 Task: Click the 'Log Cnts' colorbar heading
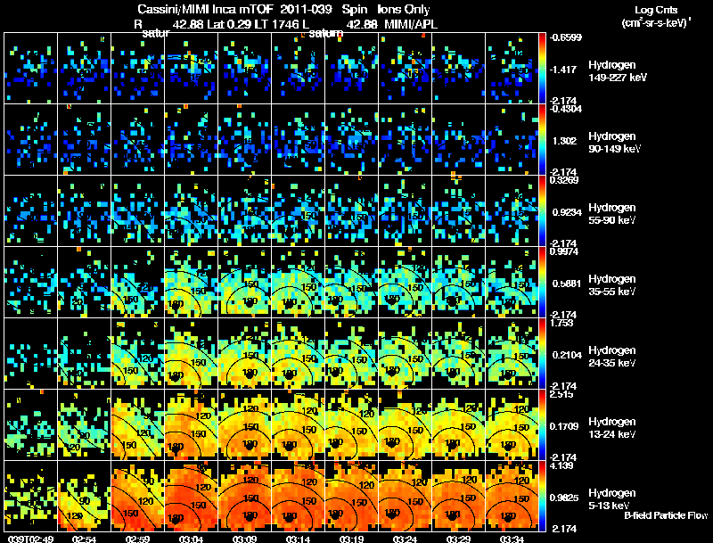point(656,10)
